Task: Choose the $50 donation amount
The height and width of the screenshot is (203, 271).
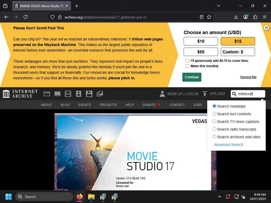Action: click(x=201, y=52)
